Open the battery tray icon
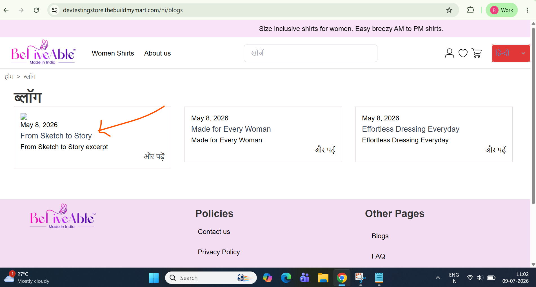Image resolution: width=536 pixels, height=287 pixels. [491, 278]
